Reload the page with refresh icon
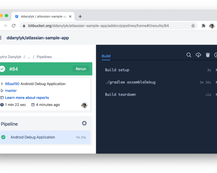The width and height of the screenshot is (217, 173). 14,26
